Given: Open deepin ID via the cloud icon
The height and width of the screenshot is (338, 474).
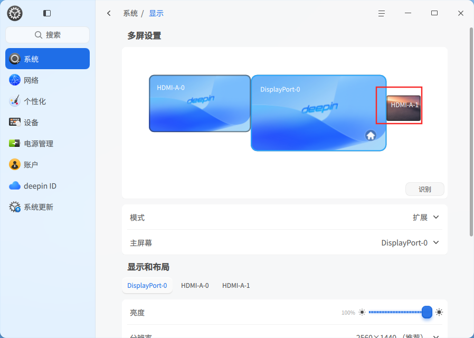Looking at the screenshot, I should pos(14,185).
